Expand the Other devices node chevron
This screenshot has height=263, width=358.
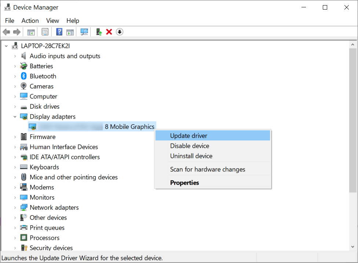pyautogui.click(x=15, y=217)
